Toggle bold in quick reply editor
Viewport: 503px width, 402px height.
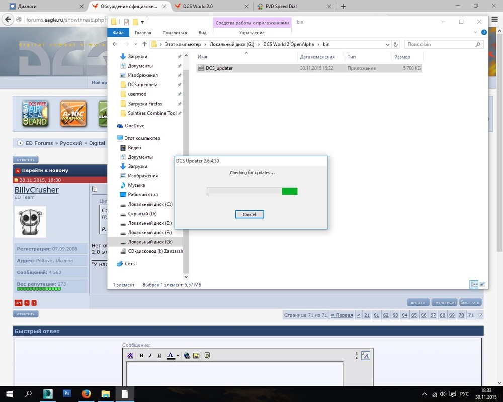point(141,355)
